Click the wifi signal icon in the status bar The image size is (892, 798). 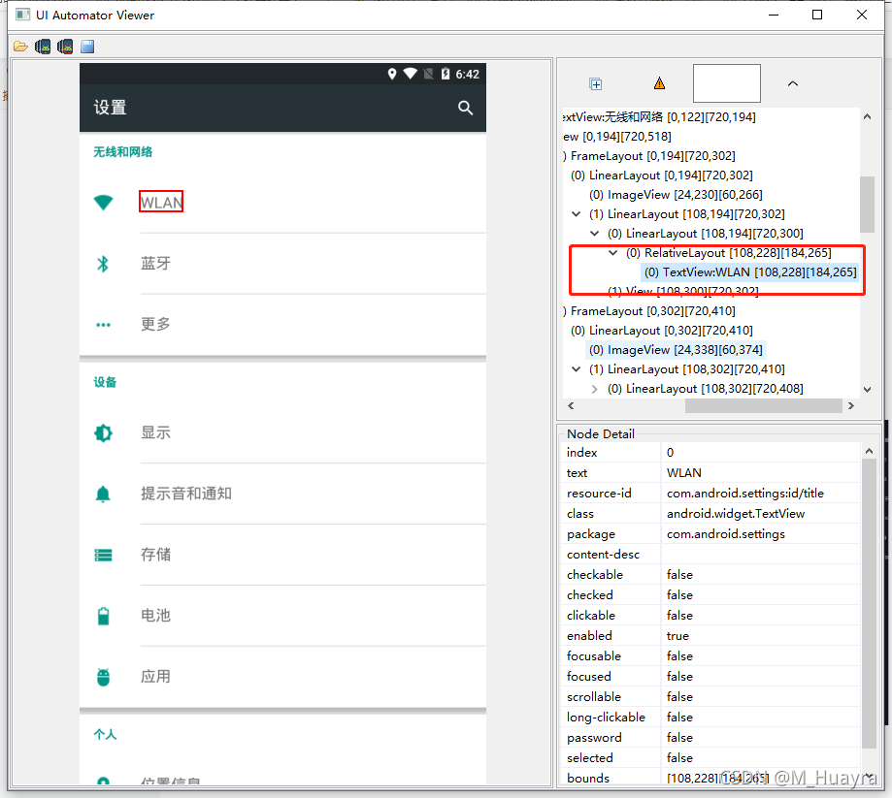coord(411,74)
